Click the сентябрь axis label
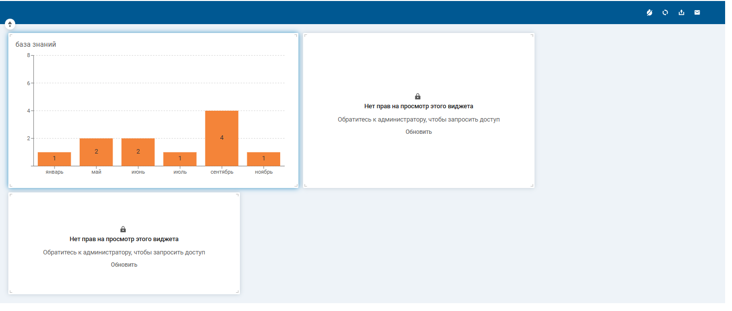 click(222, 172)
